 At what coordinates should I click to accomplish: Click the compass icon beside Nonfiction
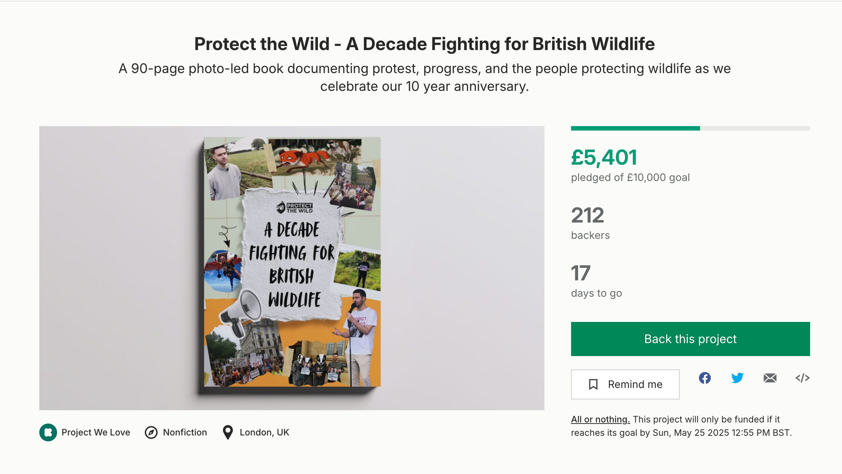151,432
